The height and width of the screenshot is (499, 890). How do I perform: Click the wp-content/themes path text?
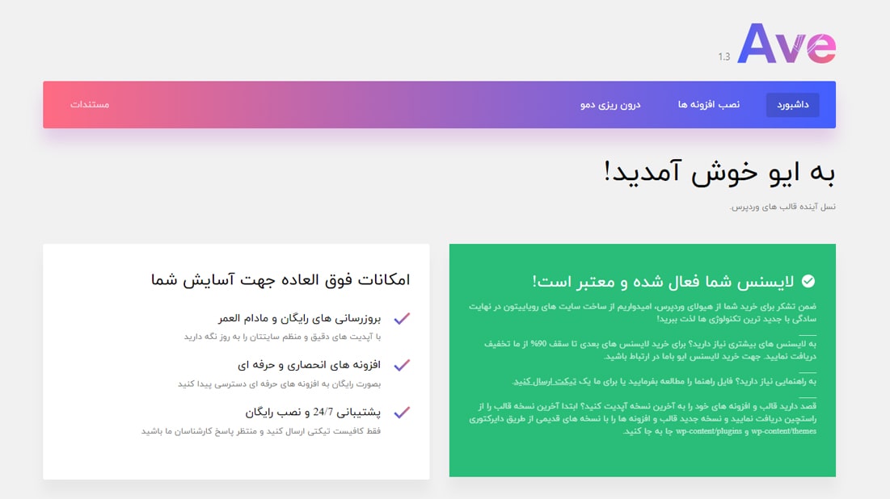pyautogui.click(x=784, y=431)
